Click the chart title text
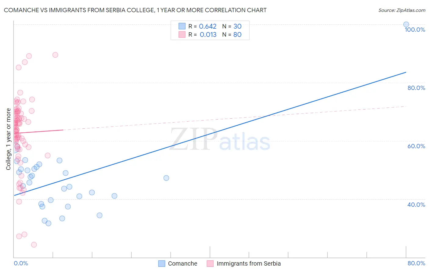 coord(135,10)
